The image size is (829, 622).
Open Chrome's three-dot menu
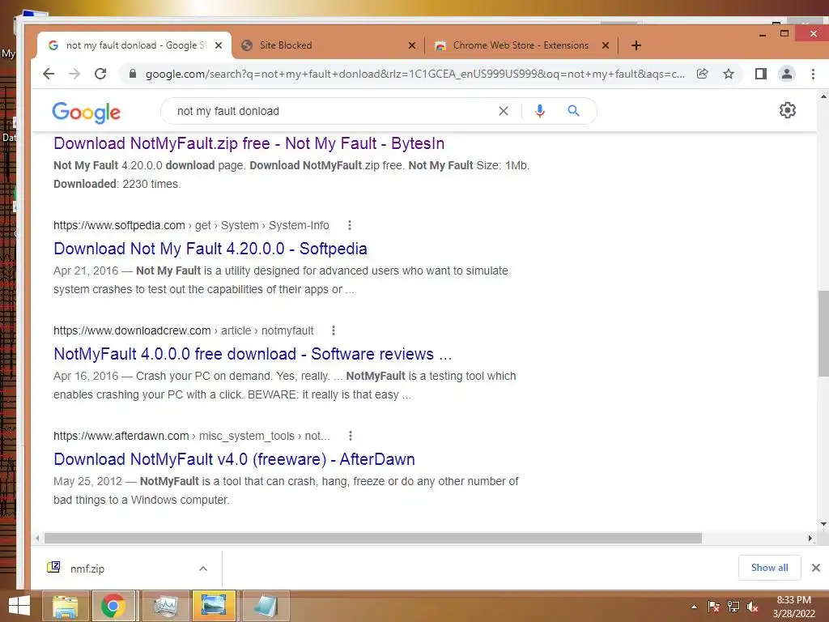(813, 74)
